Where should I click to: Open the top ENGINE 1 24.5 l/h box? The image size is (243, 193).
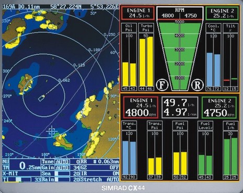coord(138,13)
